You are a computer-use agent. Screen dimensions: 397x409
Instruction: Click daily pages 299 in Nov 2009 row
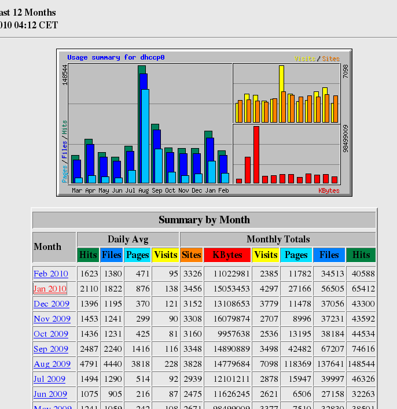143,319
